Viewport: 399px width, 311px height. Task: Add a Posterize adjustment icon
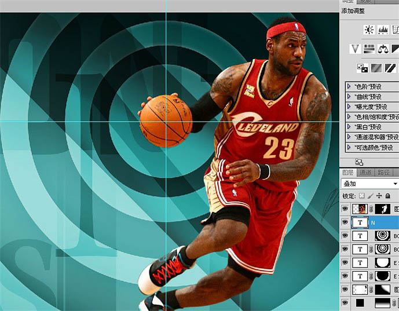(376, 68)
